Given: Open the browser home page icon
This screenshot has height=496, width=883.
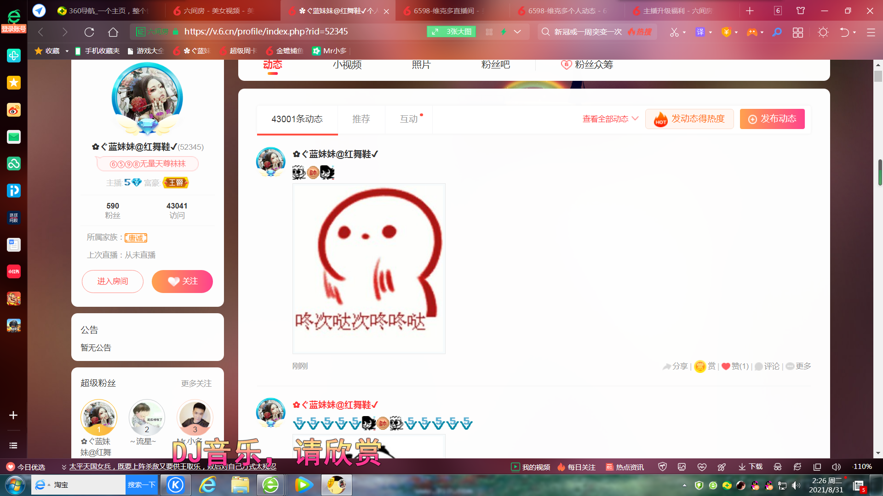Looking at the screenshot, I should pyautogui.click(x=113, y=32).
